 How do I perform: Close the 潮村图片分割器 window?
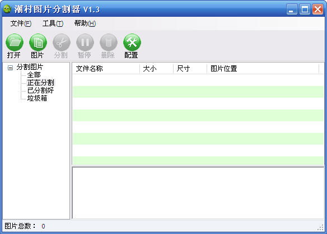[x=317, y=9]
